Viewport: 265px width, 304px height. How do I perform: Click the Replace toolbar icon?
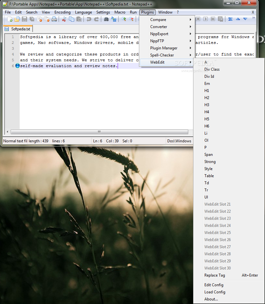tap(114, 19)
